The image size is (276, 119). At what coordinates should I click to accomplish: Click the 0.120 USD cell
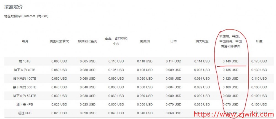pos(230,79)
